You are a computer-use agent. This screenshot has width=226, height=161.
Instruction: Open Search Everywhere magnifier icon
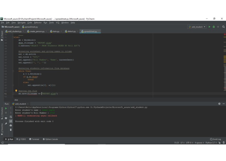[x=223, y=27]
